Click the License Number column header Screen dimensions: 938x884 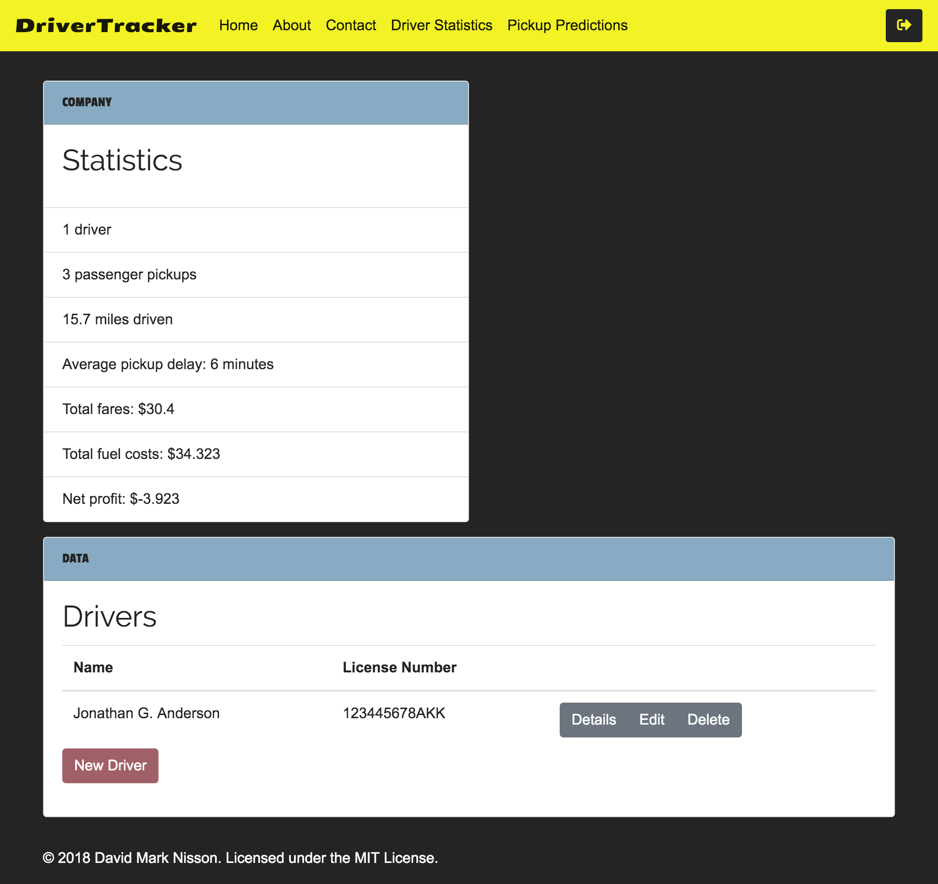click(399, 667)
